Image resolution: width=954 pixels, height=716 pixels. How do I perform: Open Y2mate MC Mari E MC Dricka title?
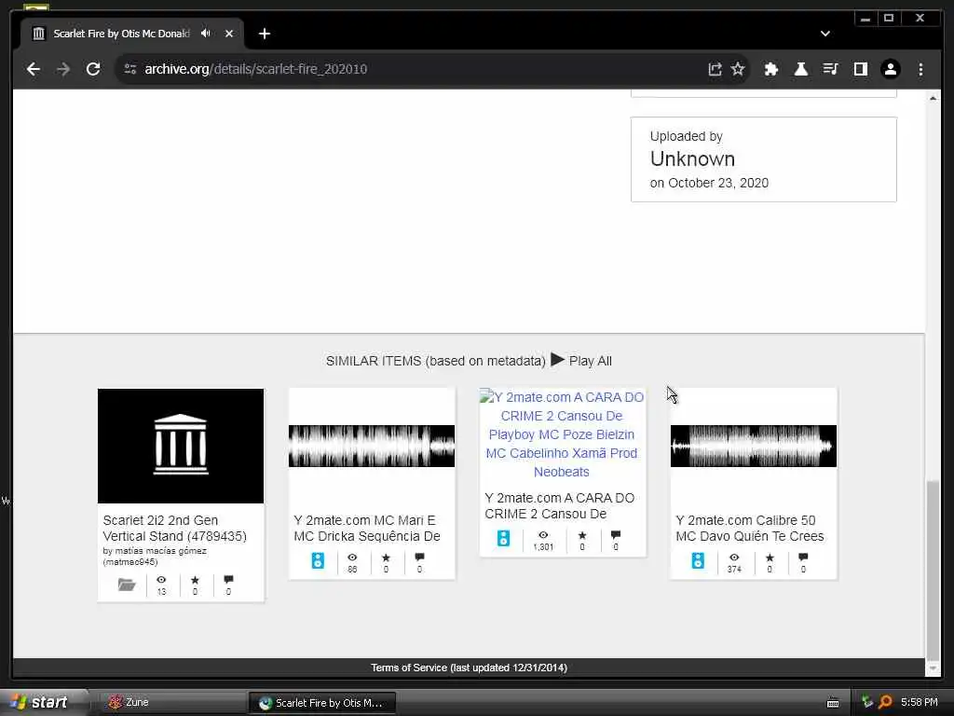[367, 529]
